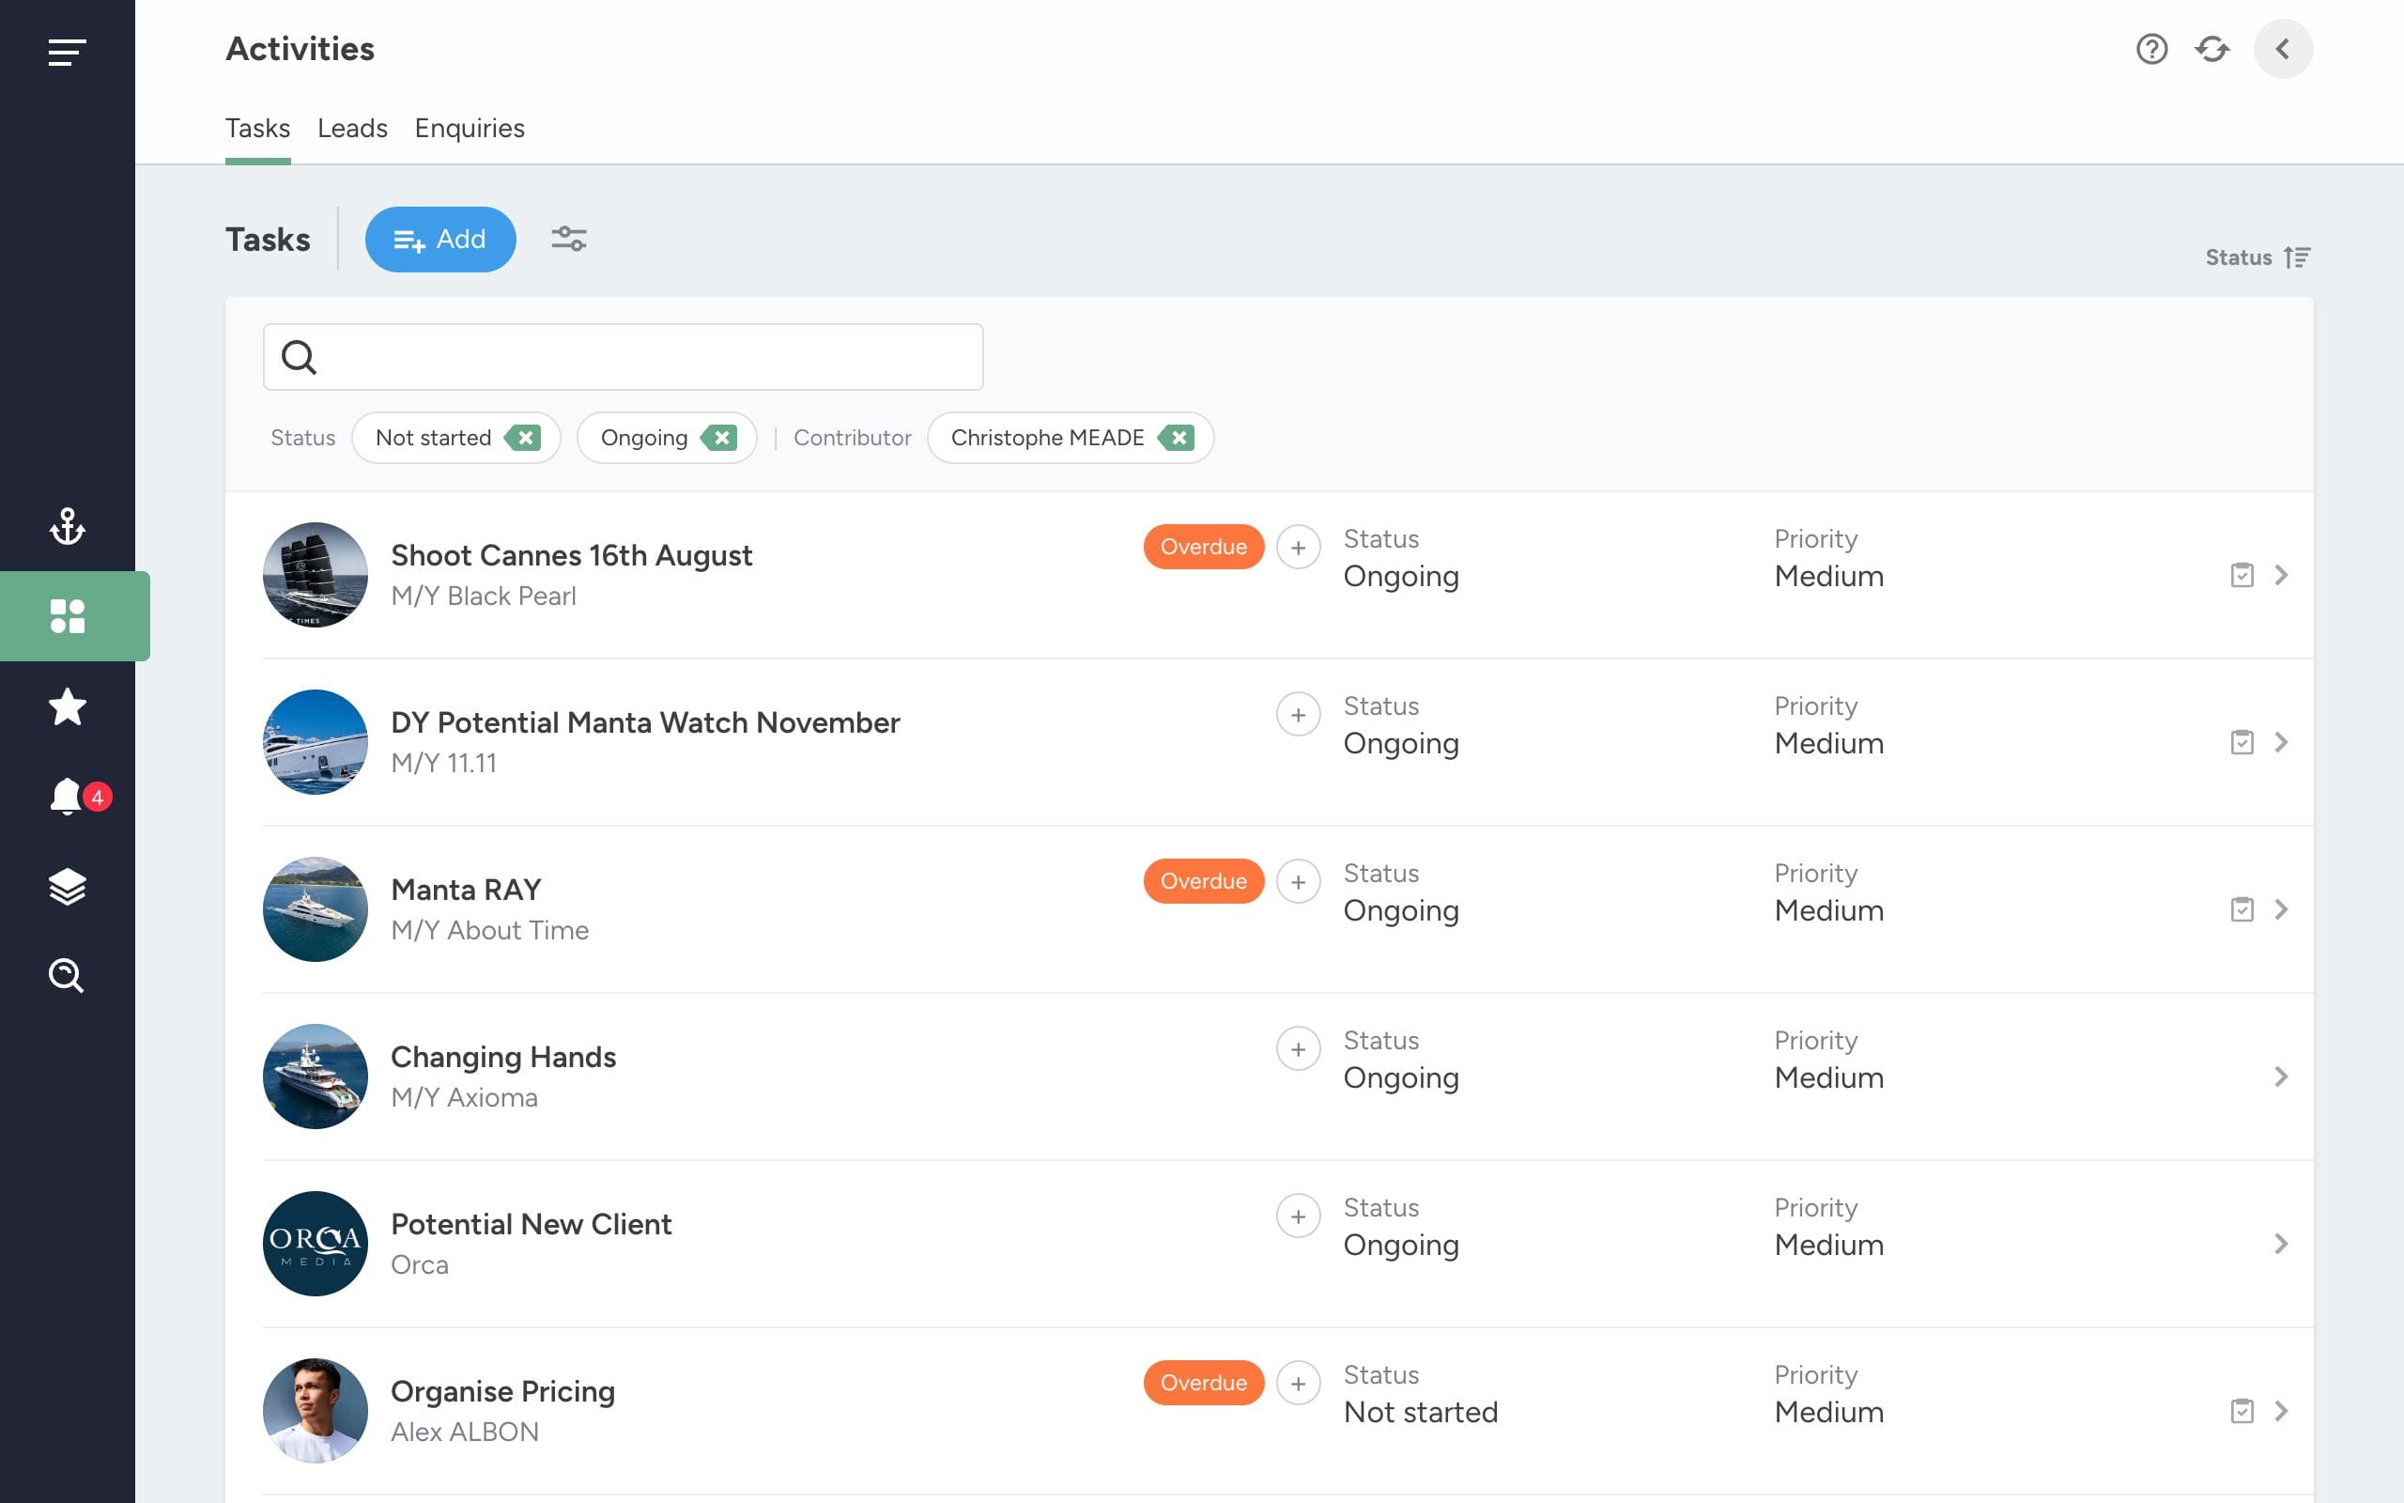Image resolution: width=2404 pixels, height=1503 pixels.
Task: Click the Add task button
Action: [x=440, y=240]
